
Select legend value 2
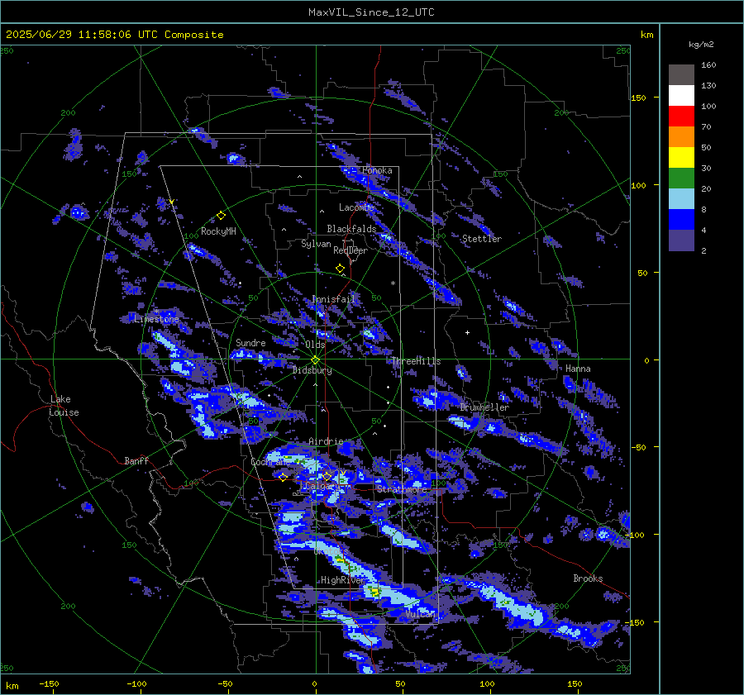[703, 250]
